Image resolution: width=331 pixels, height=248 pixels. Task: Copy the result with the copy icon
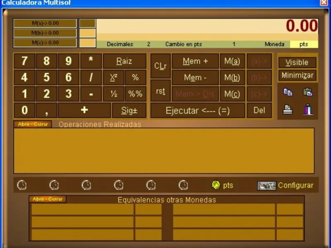(x=288, y=92)
